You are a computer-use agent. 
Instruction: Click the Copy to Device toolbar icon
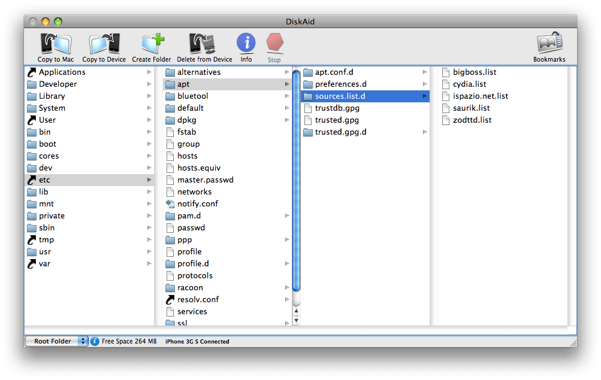(104, 44)
